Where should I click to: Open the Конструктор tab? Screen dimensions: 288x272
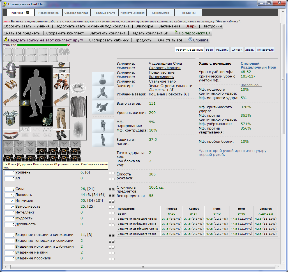pyautogui.click(x=160, y=13)
